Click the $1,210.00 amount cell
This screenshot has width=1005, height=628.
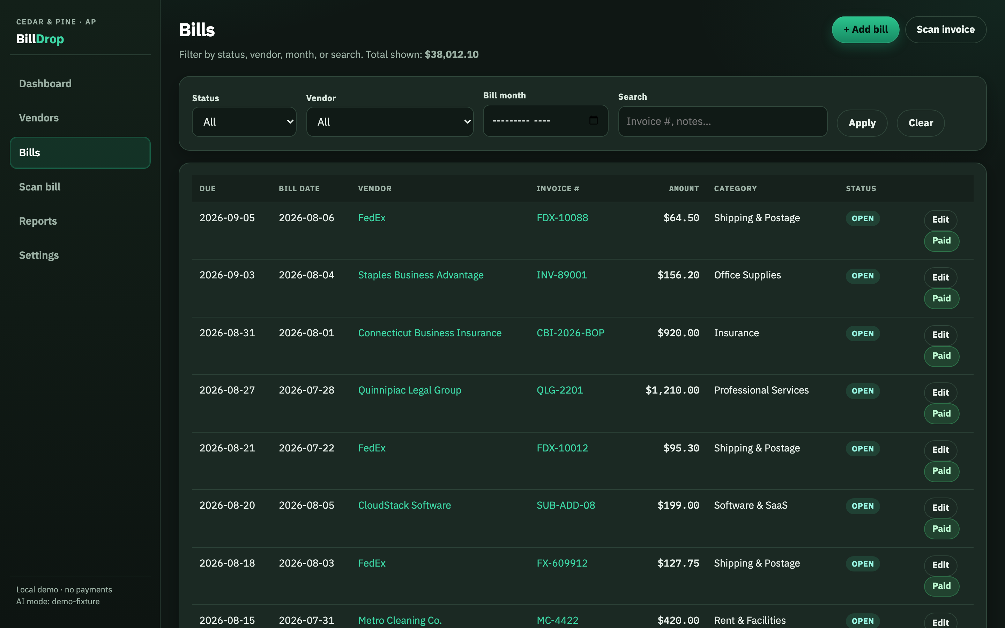672,390
